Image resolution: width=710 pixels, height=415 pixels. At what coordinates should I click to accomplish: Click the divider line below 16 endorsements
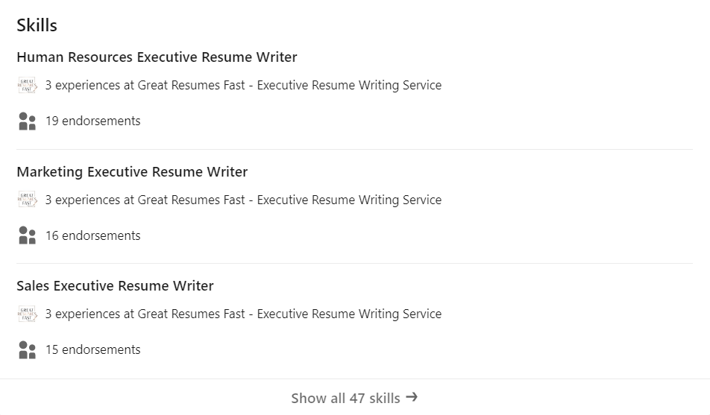click(x=354, y=263)
